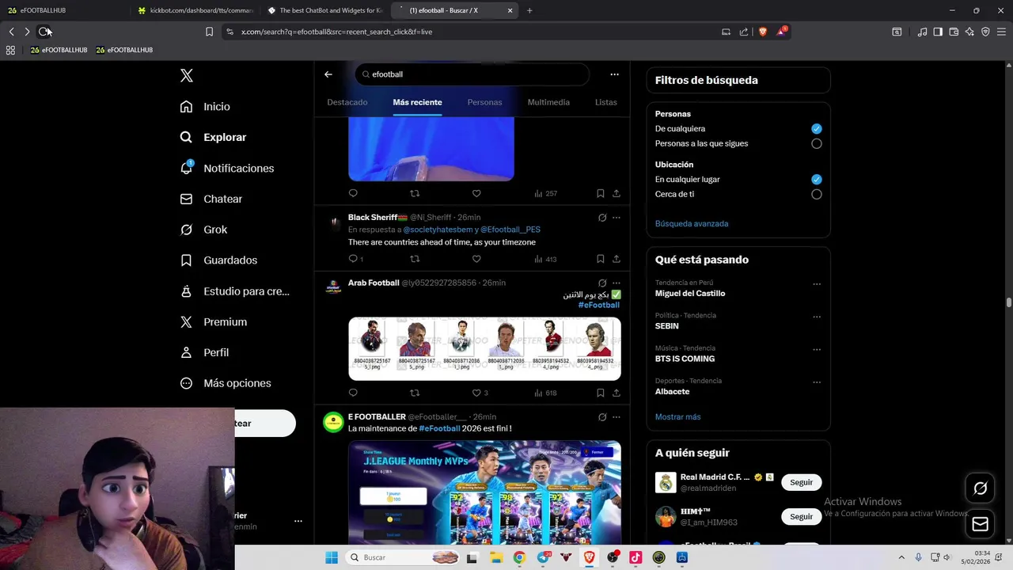Share the Black Sheriff post
Screen dimensions: 1013x570
click(x=617, y=259)
